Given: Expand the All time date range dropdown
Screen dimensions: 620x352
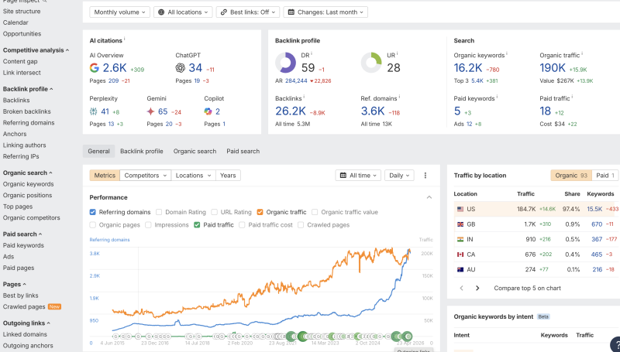Looking at the screenshot, I should coord(358,176).
